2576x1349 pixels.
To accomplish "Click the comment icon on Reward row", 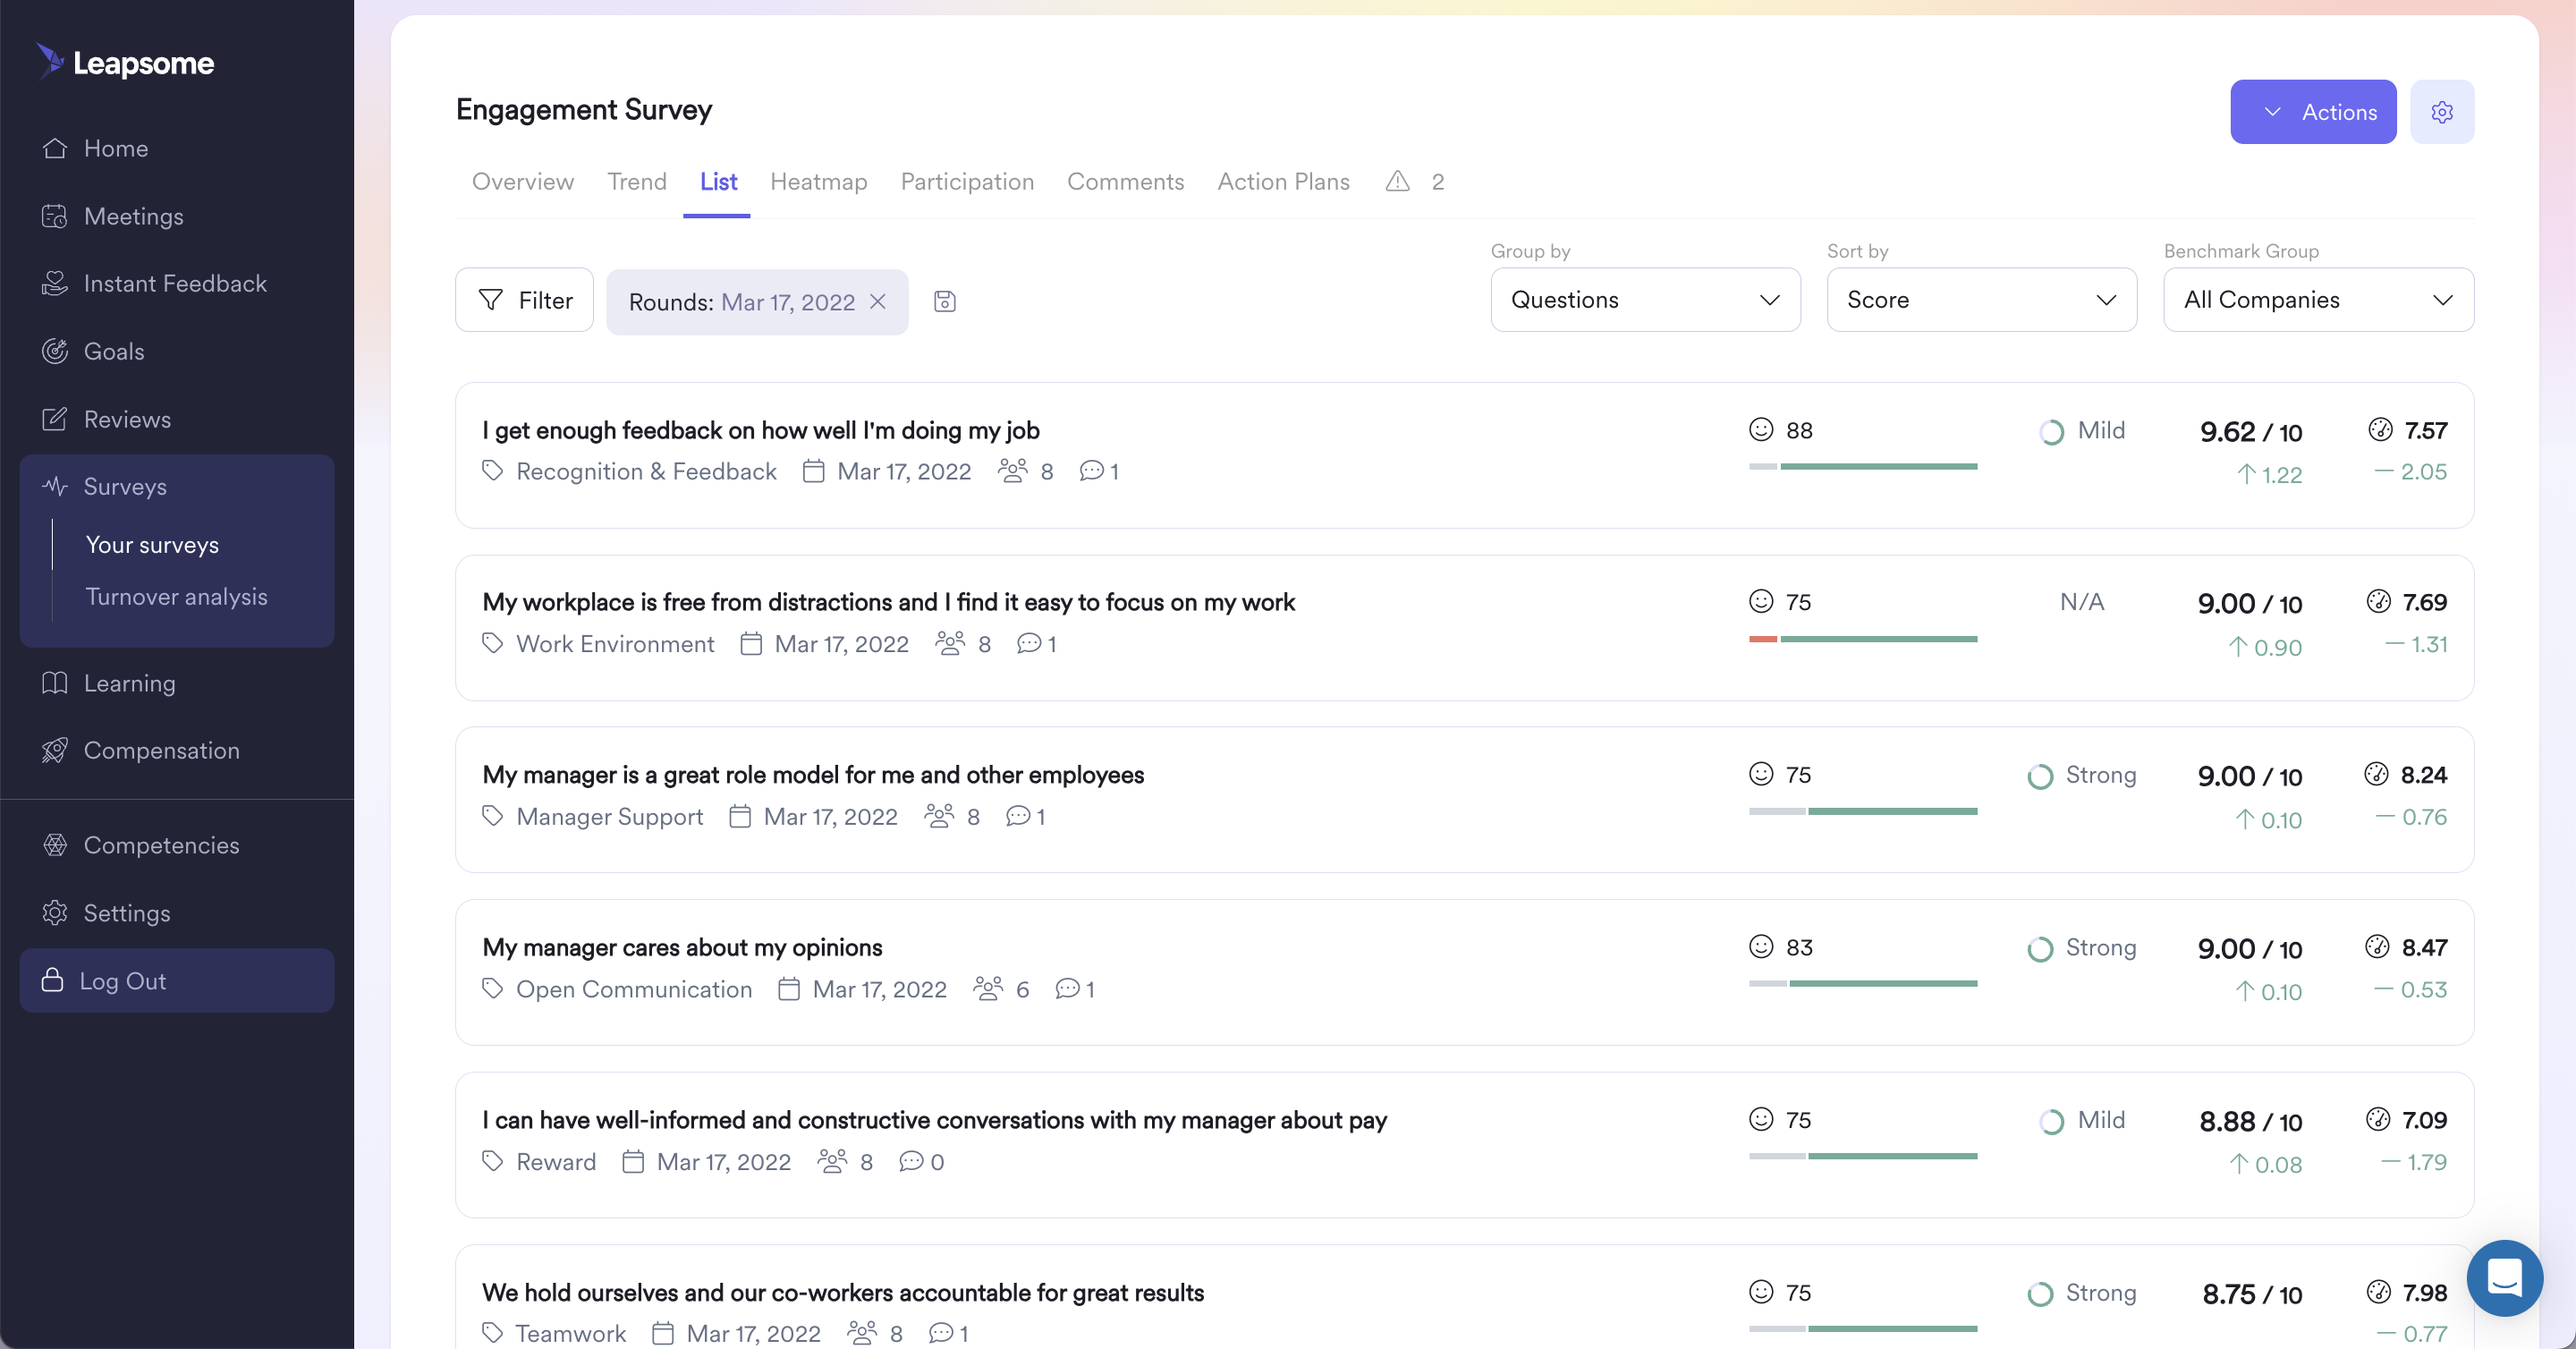I will (911, 1161).
